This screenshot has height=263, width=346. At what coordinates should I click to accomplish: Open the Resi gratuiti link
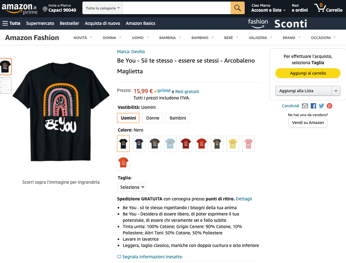[x=187, y=91]
